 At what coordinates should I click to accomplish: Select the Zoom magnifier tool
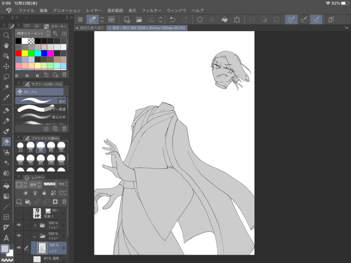pos(6,36)
